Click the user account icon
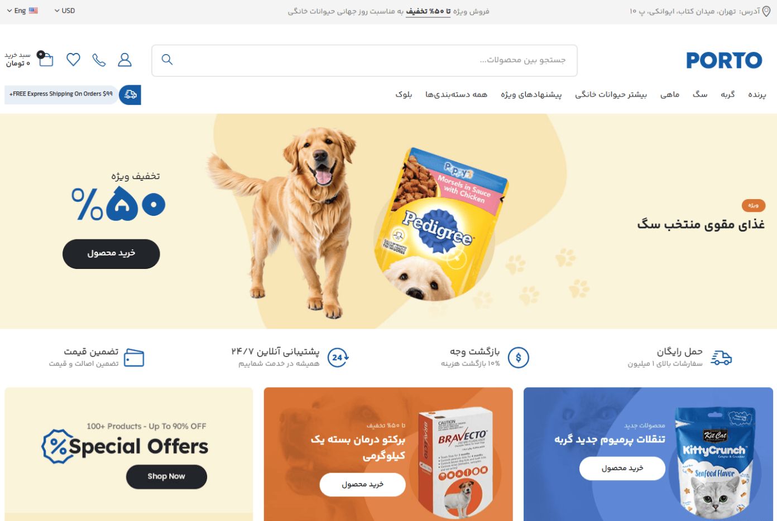 point(124,60)
